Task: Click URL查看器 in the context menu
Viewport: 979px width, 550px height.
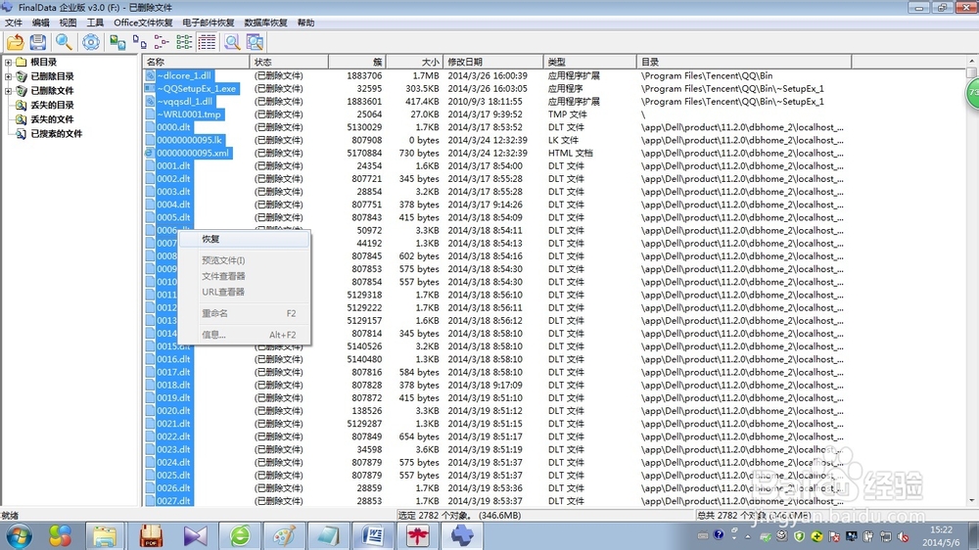Action: pos(244,292)
